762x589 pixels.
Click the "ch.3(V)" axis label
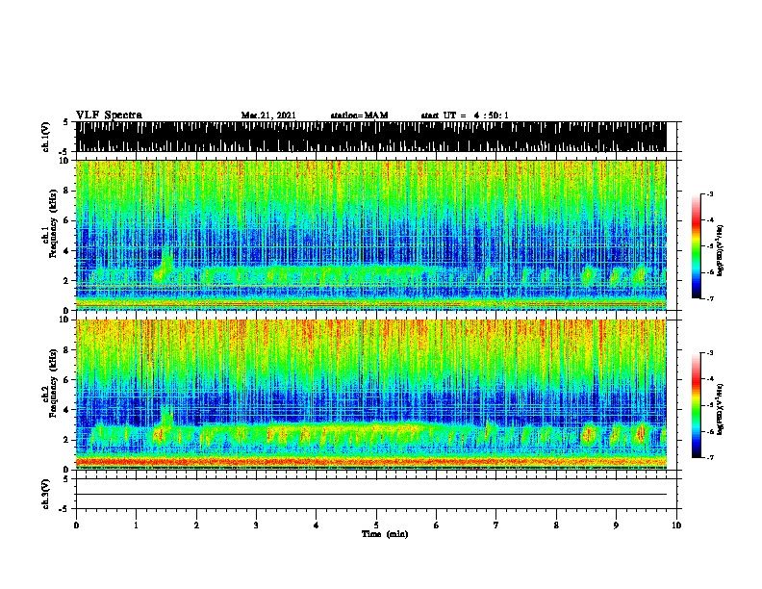46,494
